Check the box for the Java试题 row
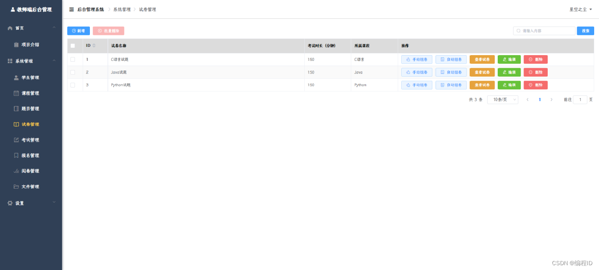599x270 pixels. point(73,72)
